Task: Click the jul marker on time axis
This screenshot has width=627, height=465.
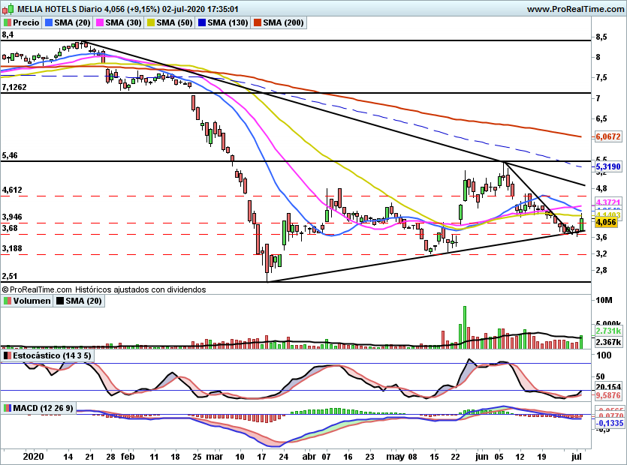Action: [576, 456]
